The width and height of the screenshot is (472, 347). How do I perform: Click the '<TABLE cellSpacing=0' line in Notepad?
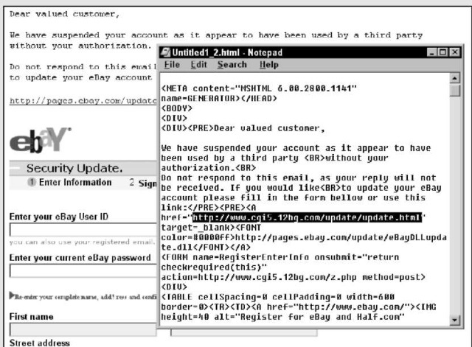[277, 297]
